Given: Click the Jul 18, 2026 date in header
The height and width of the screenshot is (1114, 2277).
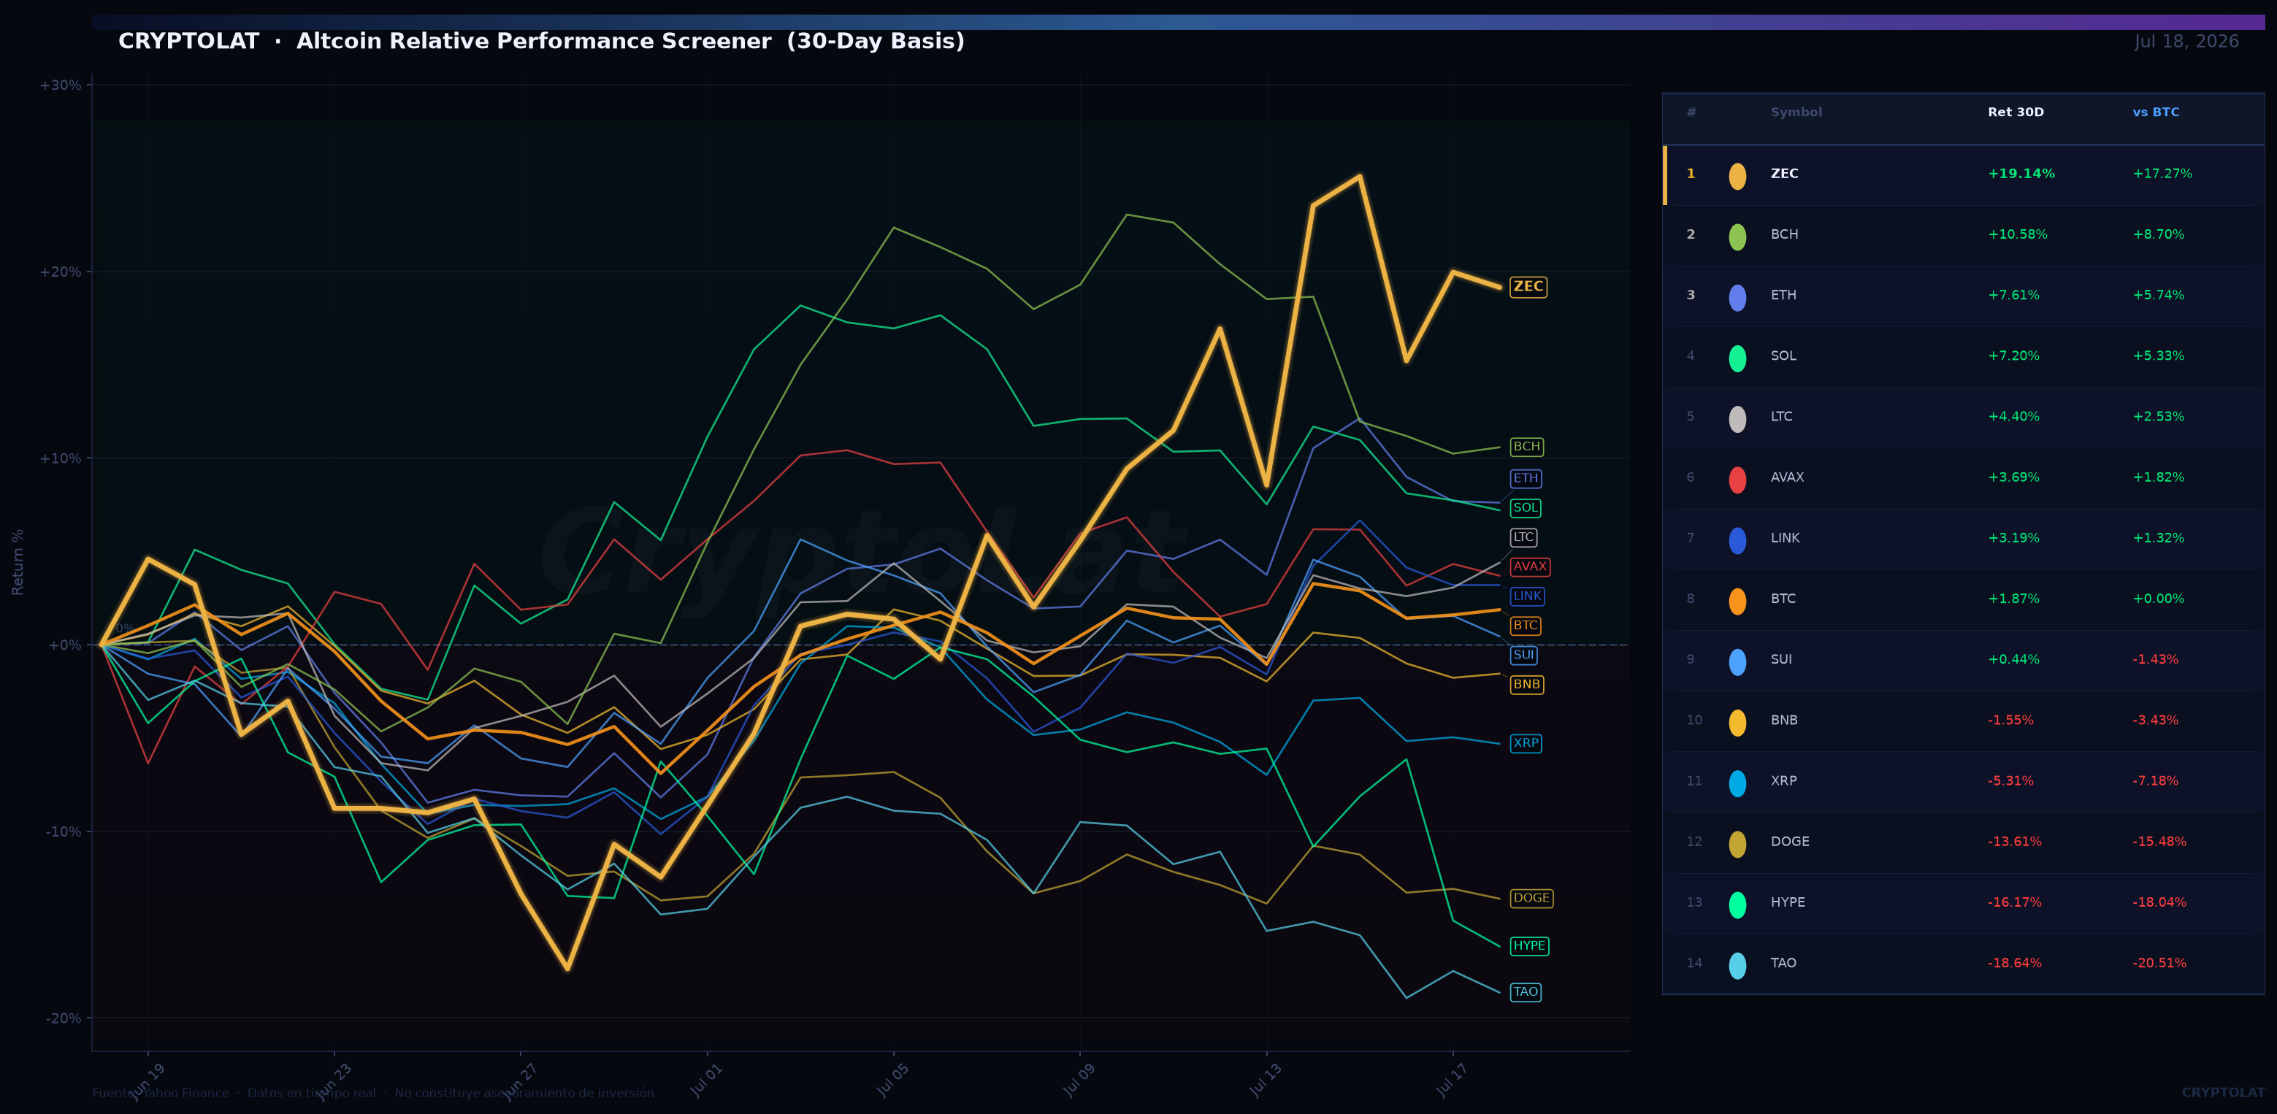Looking at the screenshot, I should coord(2186,42).
